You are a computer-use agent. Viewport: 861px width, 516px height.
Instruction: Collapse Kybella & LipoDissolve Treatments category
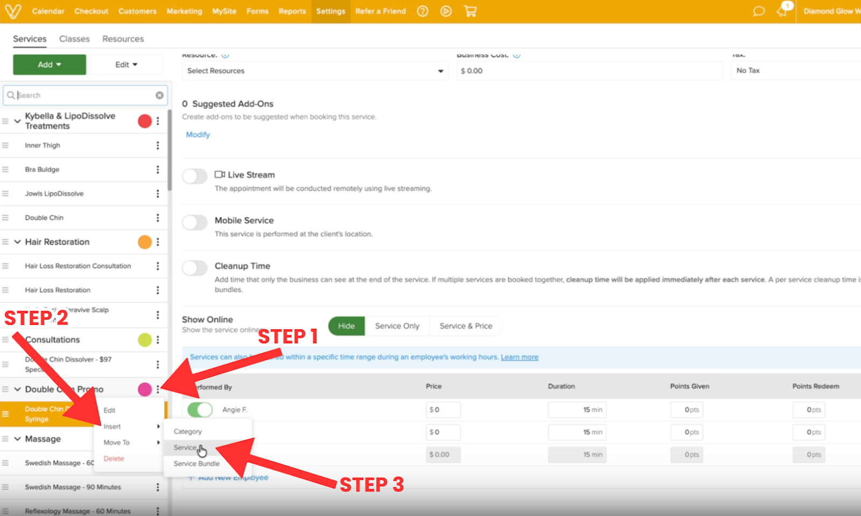(17, 121)
